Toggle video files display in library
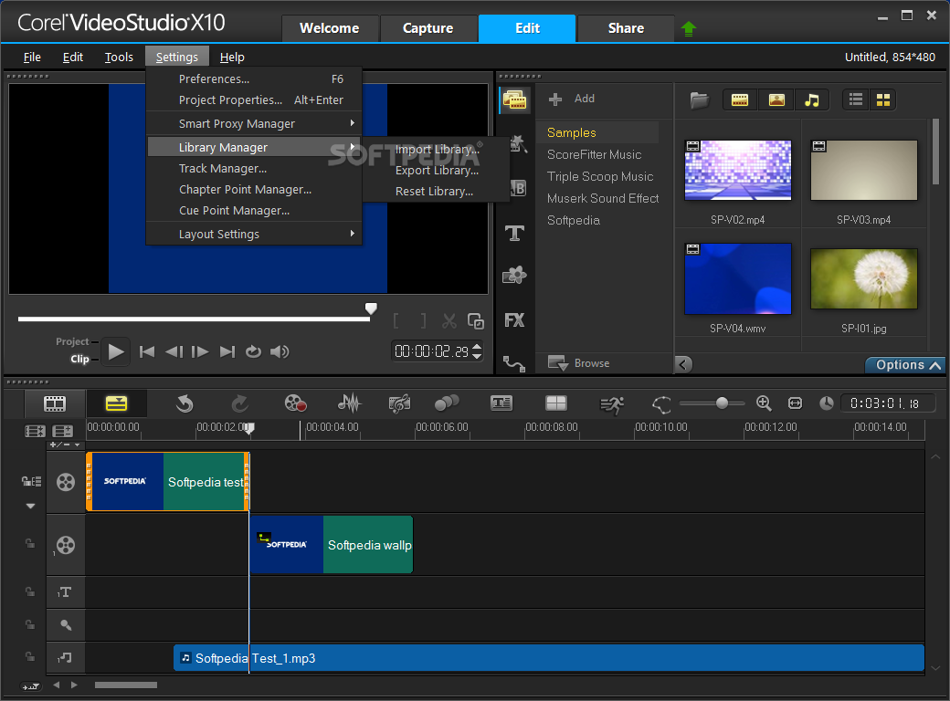The image size is (950, 701). [x=740, y=99]
